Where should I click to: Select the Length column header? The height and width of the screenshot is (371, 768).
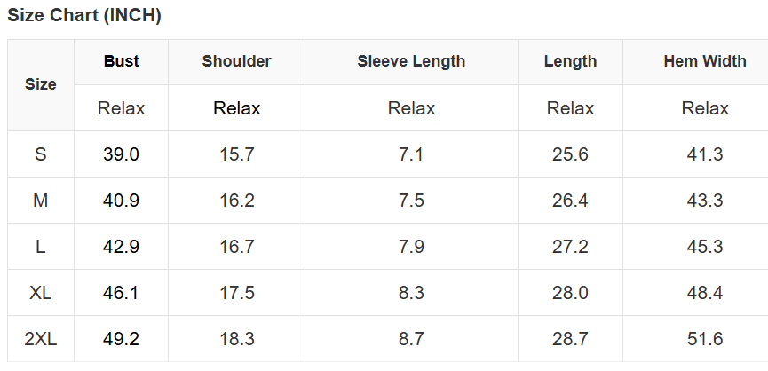pyautogui.click(x=570, y=61)
